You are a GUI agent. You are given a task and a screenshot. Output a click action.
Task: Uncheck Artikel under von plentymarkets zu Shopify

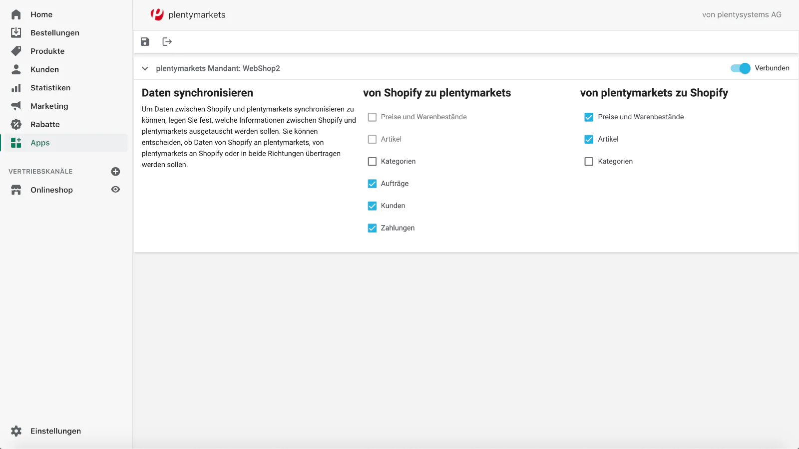[x=589, y=139]
